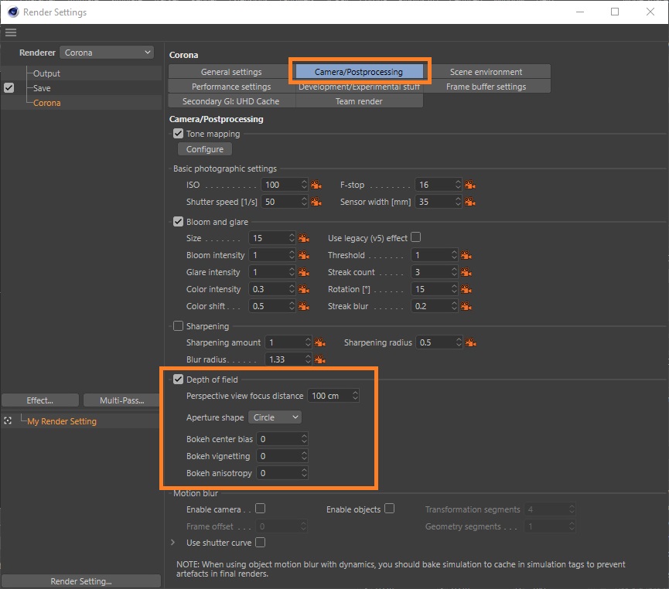Click the Multi-Pass... button
Viewport: 669px width, 589px height.
[121, 400]
